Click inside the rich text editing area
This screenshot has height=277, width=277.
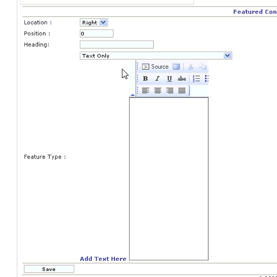pyautogui.click(x=169, y=179)
